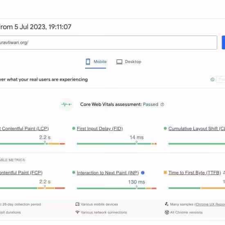Click the FID 14 ms distribution bar marker
Image resolution: width=225 pixels, height=225 pixels.
click(x=137, y=142)
